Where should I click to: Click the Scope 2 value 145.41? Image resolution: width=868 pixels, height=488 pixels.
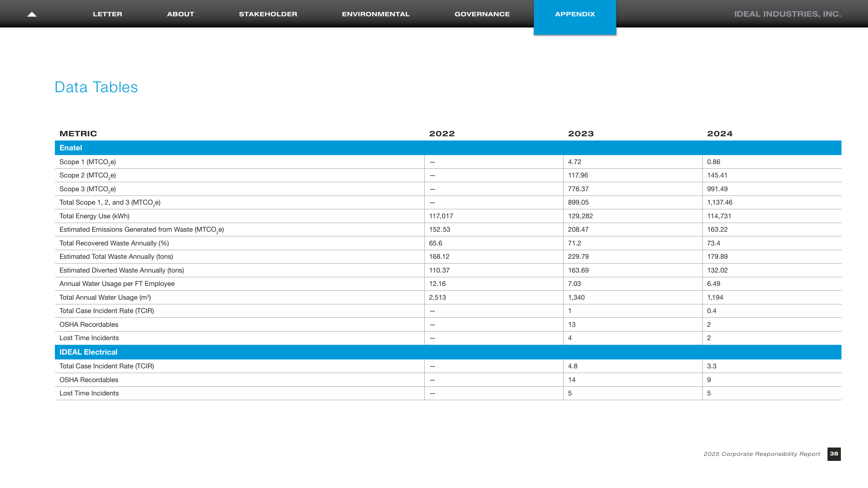[x=717, y=175]
